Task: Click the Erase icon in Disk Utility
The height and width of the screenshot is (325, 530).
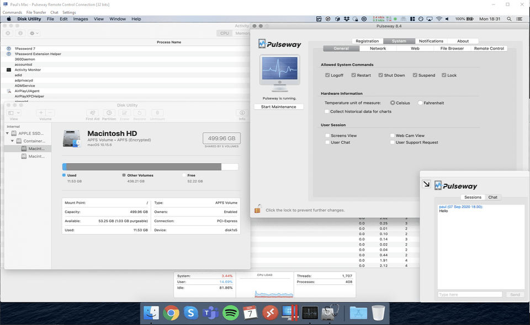Action: click(124, 113)
